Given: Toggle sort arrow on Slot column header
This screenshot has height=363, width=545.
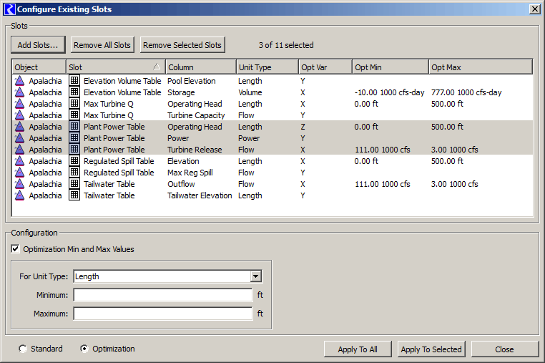Looking at the screenshot, I should click(x=157, y=67).
